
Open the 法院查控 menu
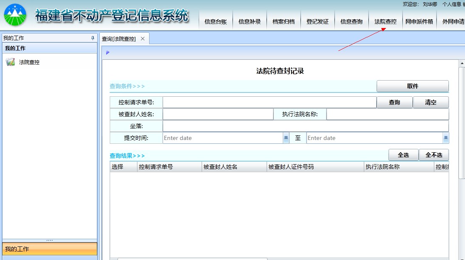pos(386,22)
